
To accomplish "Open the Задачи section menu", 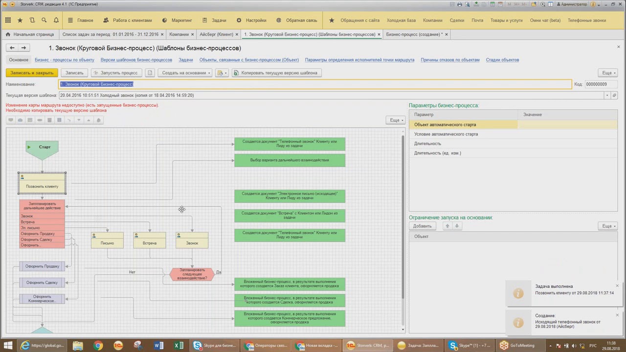I will (x=214, y=21).
